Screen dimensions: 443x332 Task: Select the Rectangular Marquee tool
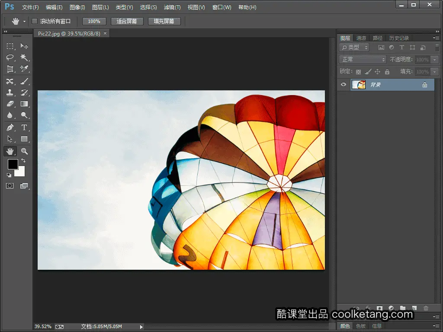tap(10, 46)
